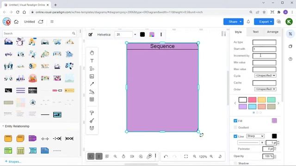Click the Increment by input field
The width and height of the screenshot is (296, 166).
pyautogui.click(x=264, y=56)
